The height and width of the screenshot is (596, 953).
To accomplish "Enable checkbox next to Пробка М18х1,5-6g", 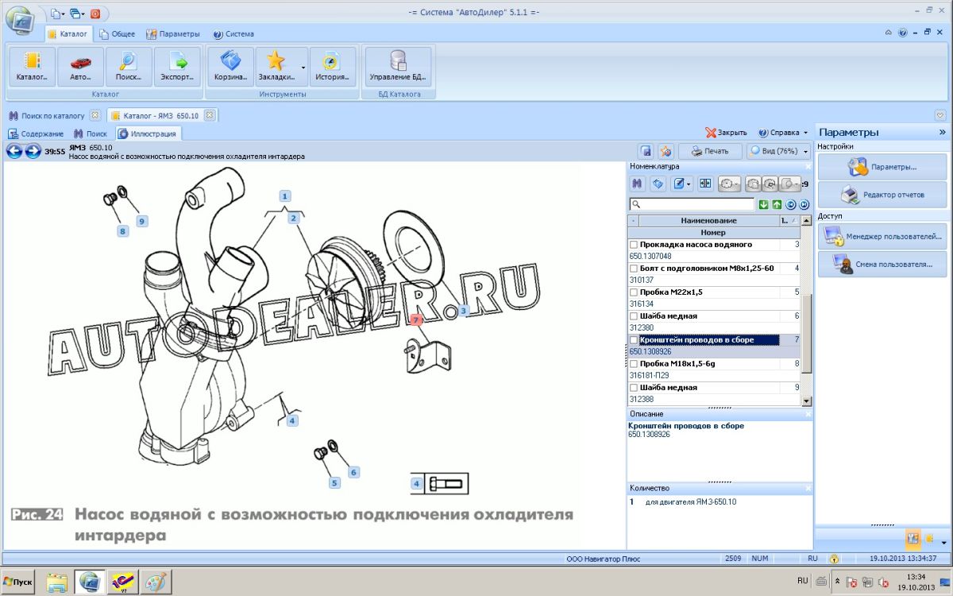I will click(x=634, y=364).
